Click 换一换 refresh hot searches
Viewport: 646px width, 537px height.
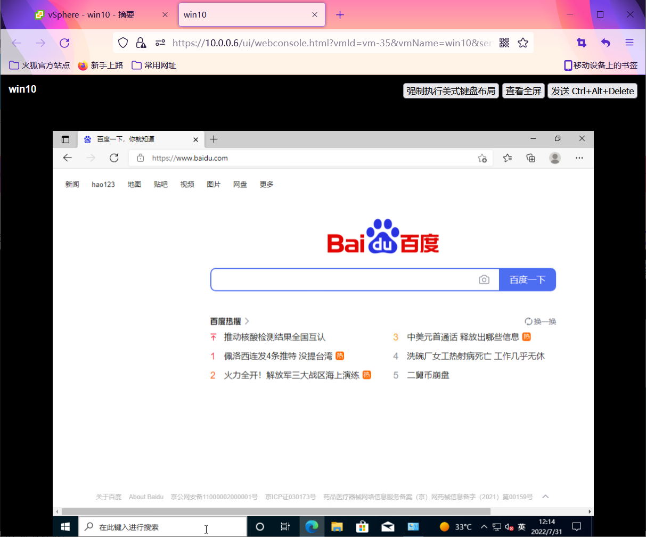point(541,321)
